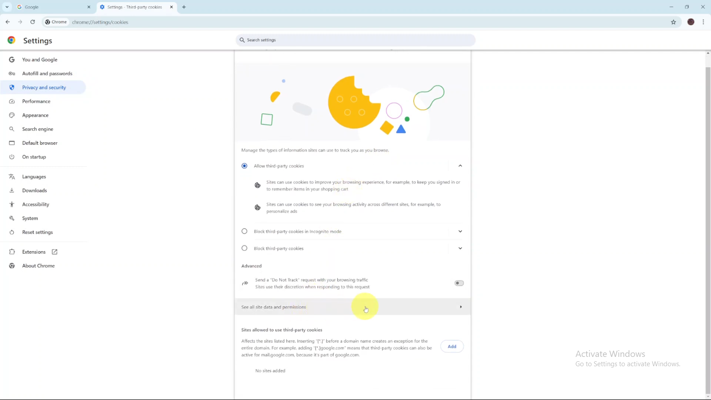Click the external link icon next to Extensions
The height and width of the screenshot is (400, 711).
point(55,252)
